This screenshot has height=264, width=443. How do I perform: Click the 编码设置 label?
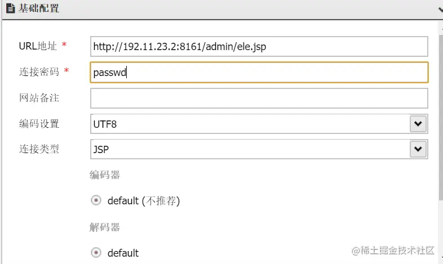click(x=39, y=124)
